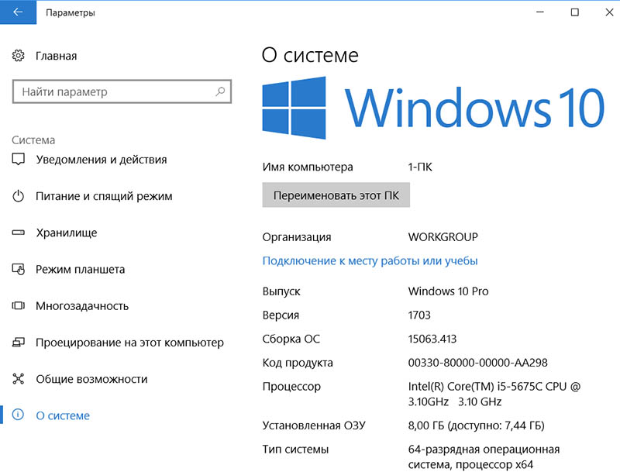Click the notifications speech bubble icon

click(18, 160)
